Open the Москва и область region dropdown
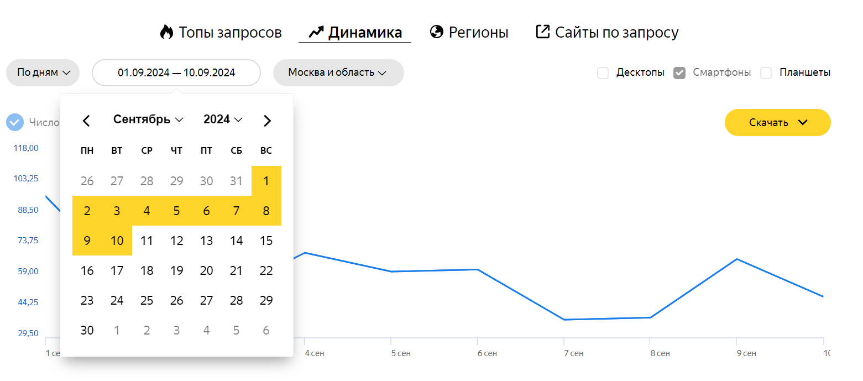Image resolution: width=863 pixels, height=381 pixels. pos(338,72)
